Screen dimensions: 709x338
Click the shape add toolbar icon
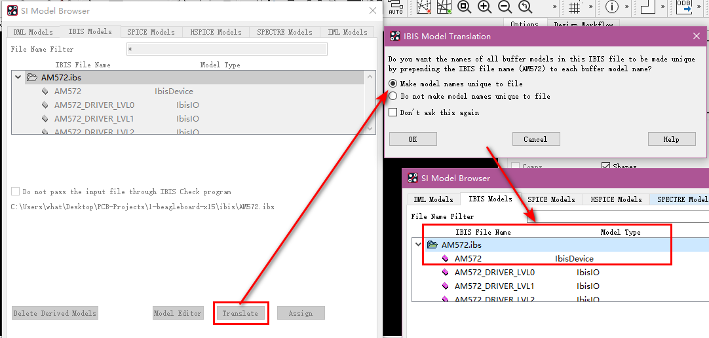(649, 7)
